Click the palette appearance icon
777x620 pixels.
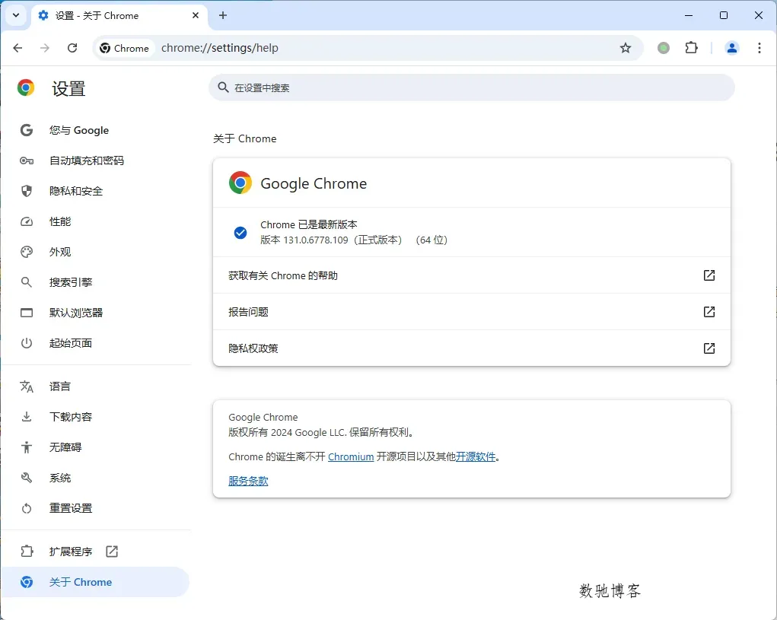click(x=27, y=252)
